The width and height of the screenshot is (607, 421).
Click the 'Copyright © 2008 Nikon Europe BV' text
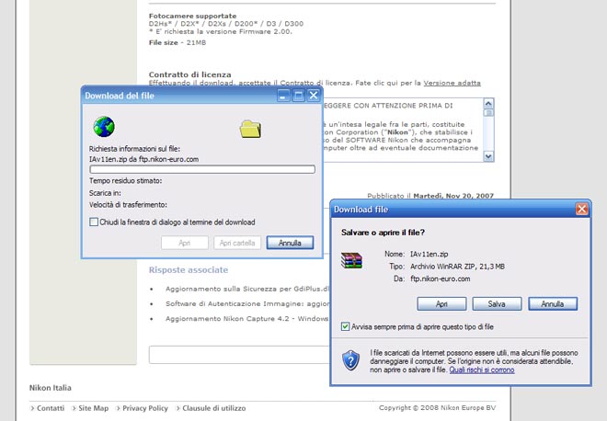[x=437, y=407]
